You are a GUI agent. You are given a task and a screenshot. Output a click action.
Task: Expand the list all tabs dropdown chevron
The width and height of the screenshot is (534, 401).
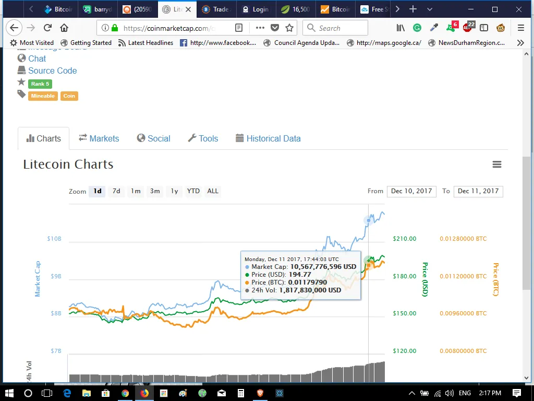click(430, 9)
